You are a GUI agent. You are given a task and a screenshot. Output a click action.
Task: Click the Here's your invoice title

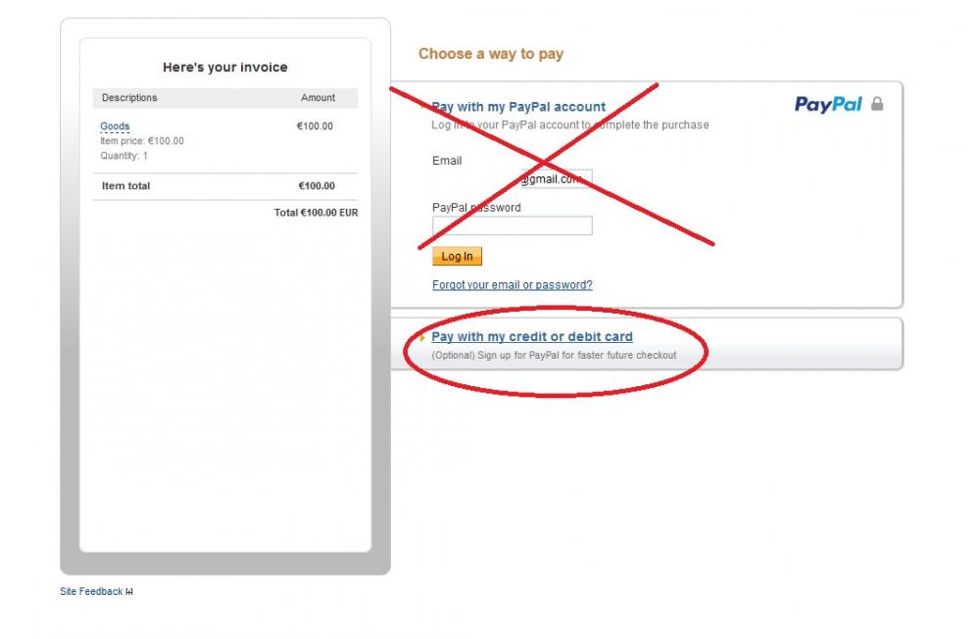pyautogui.click(x=225, y=68)
